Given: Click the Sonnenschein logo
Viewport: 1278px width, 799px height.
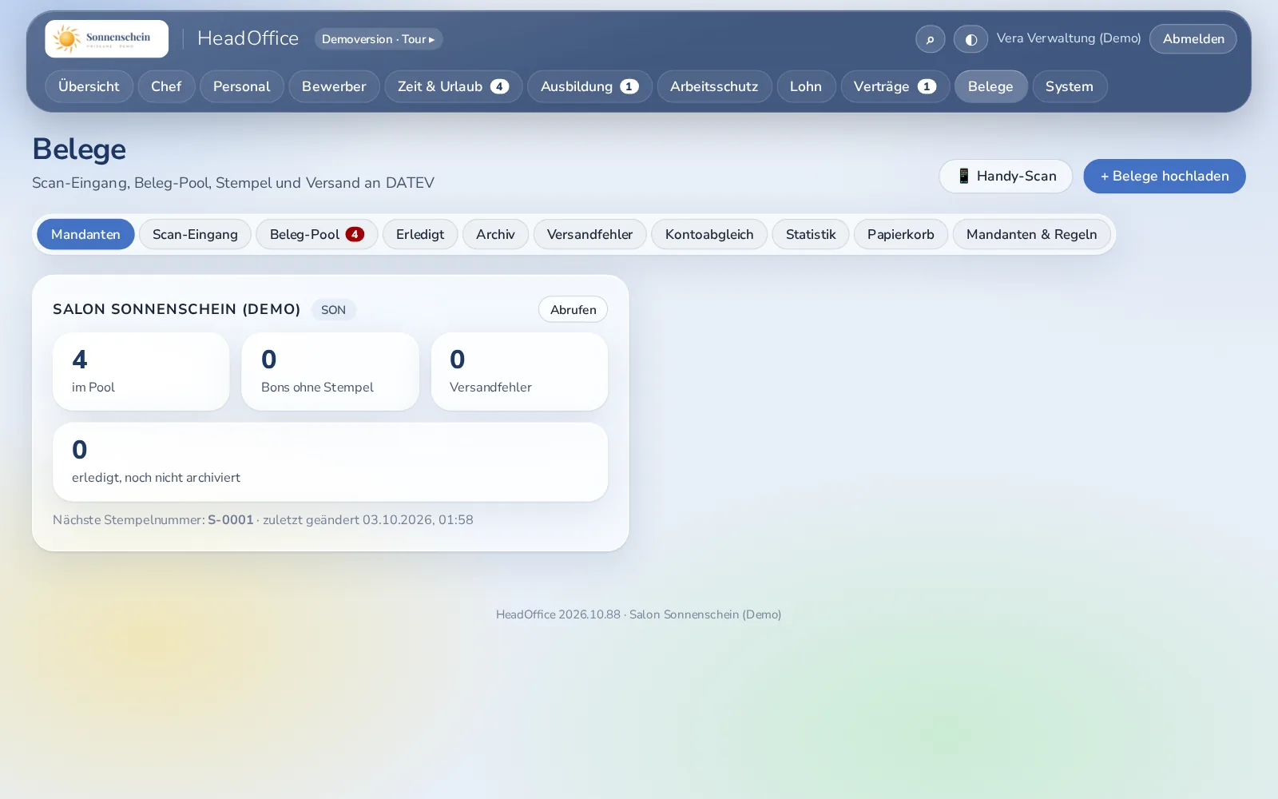Looking at the screenshot, I should (106, 38).
